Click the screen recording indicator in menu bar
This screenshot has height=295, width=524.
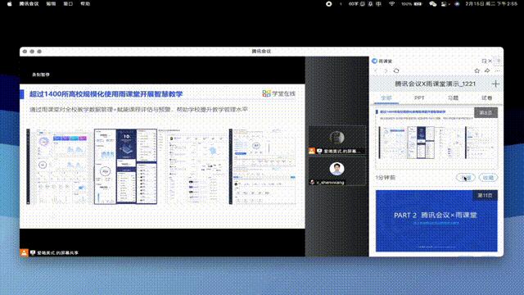(x=329, y=4)
